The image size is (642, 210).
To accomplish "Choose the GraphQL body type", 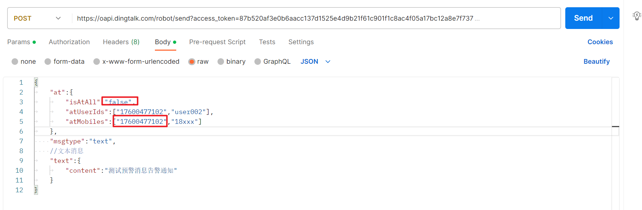I will click(x=258, y=62).
